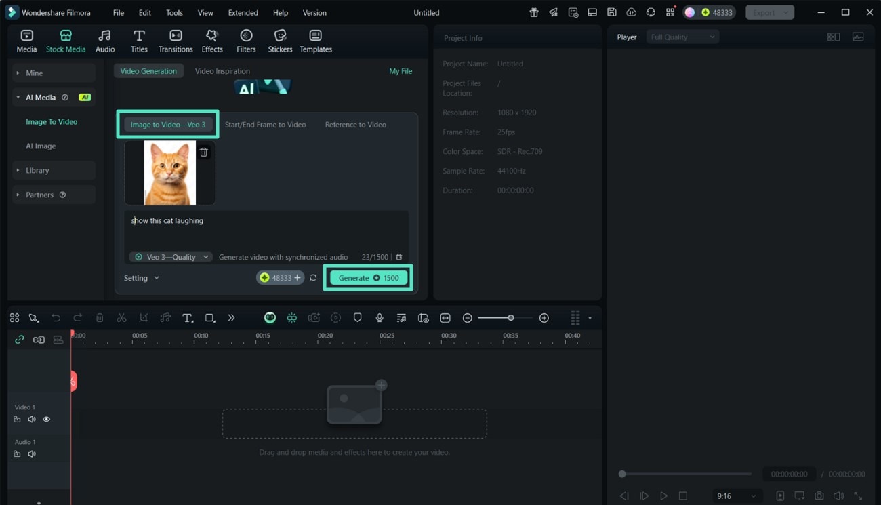Toggle lock on the Audio 1 track
This screenshot has width=881, height=505.
pyautogui.click(x=18, y=454)
